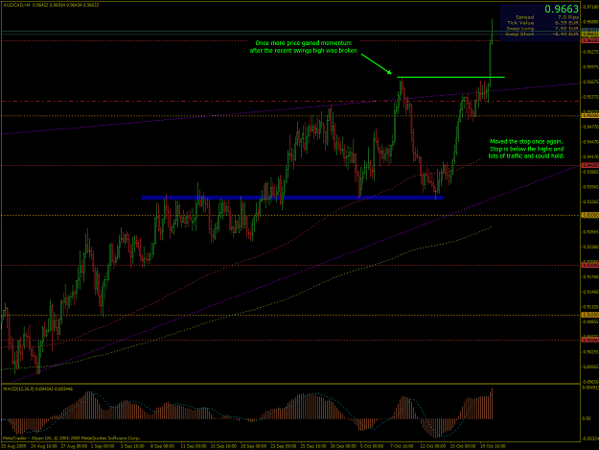Click the 0.00 level on MACD scale
This screenshot has width=599, height=450.
pos(586,418)
